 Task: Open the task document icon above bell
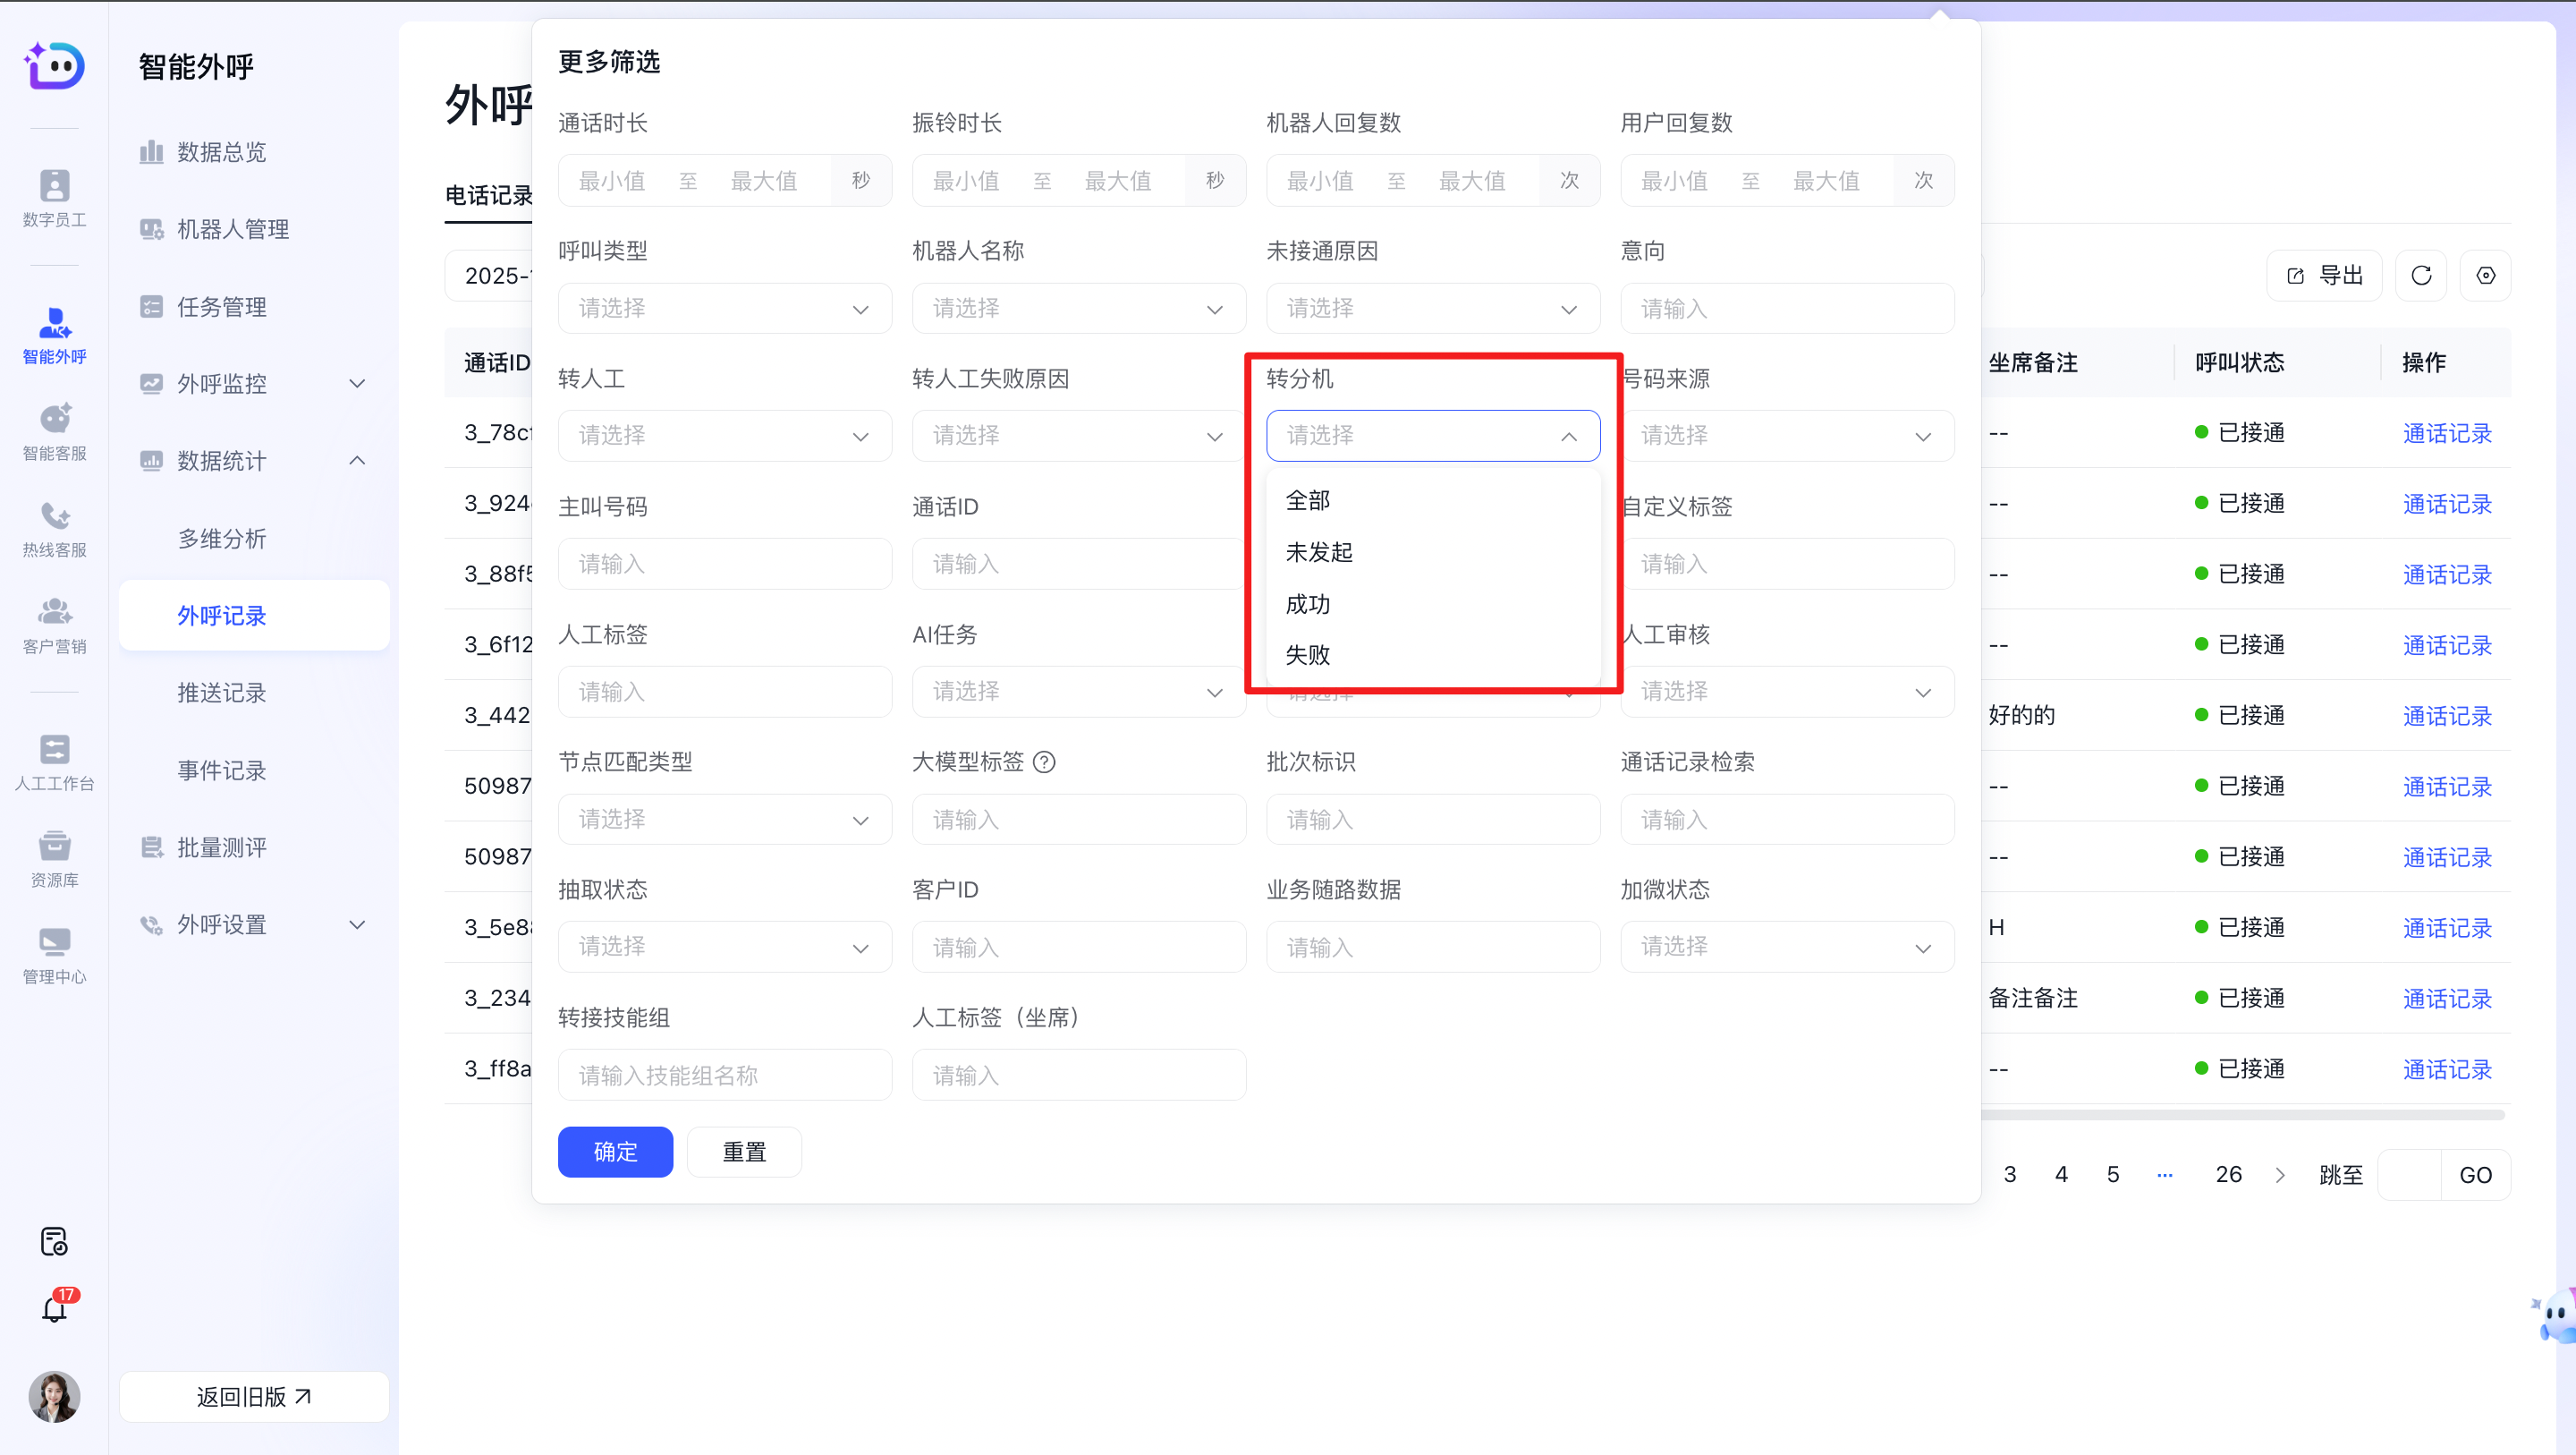click(x=54, y=1241)
